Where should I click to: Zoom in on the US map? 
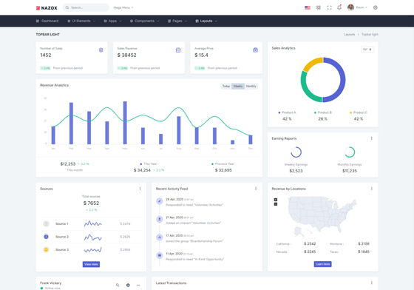coord(276,200)
